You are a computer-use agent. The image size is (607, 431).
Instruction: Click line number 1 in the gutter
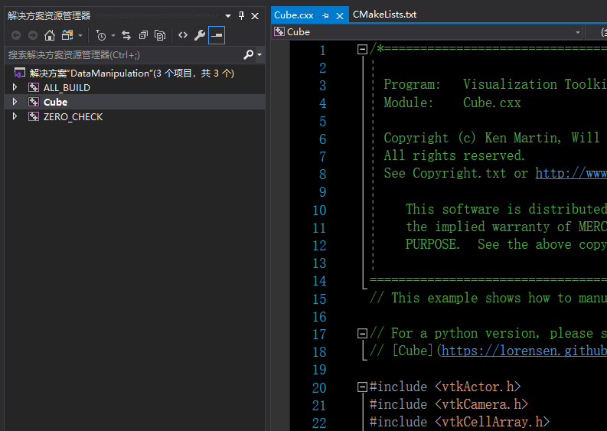coord(322,51)
